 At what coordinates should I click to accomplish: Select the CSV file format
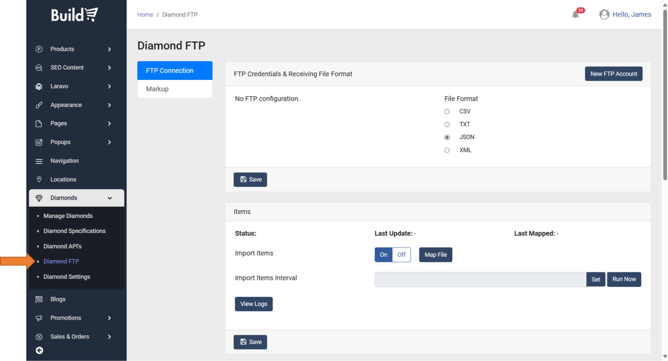[447, 112]
